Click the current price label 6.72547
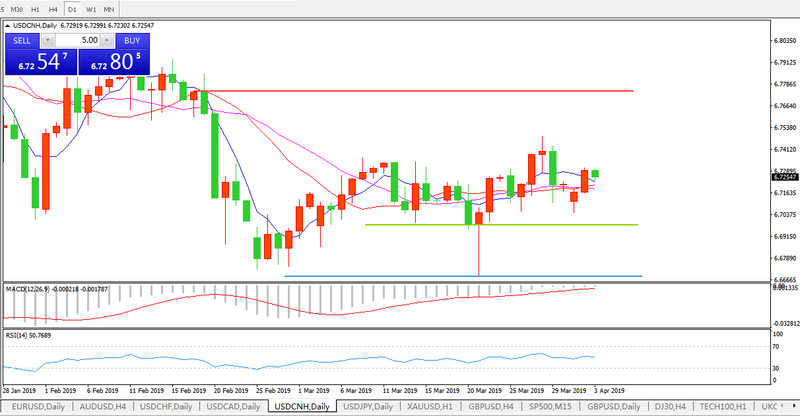The width and height of the screenshot is (800, 416). point(784,177)
